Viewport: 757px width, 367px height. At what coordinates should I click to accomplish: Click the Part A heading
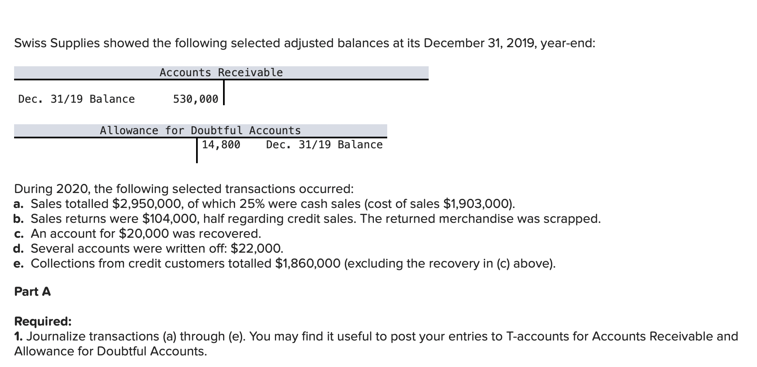pos(32,292)
